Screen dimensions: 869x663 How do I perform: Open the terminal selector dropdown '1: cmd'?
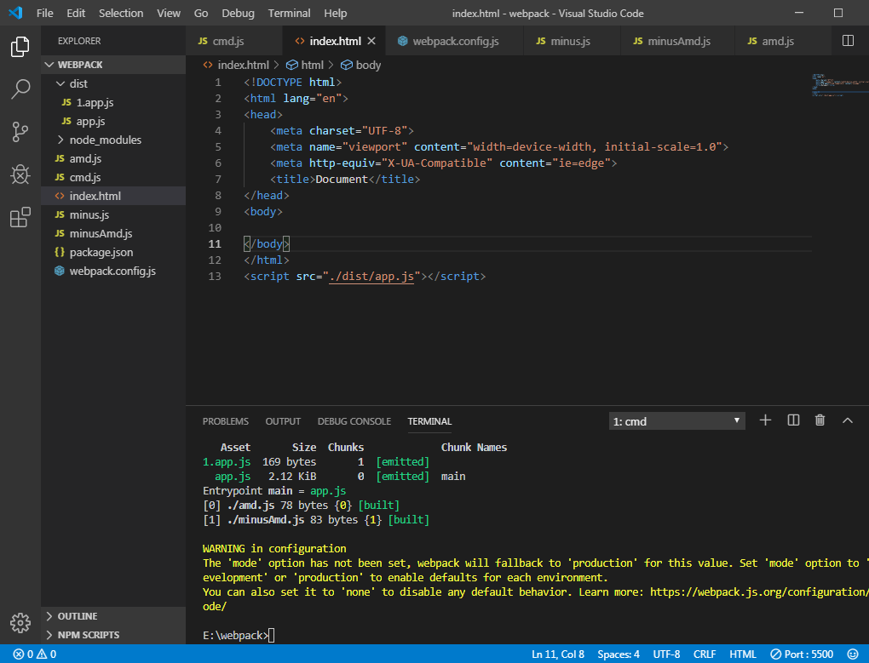(676, 421)
